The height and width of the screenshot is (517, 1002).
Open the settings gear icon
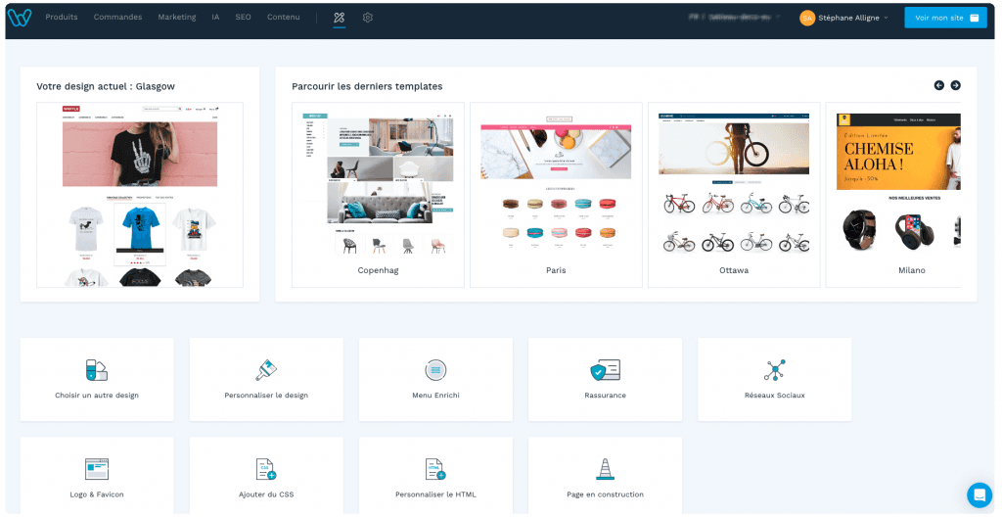pyautogui.click(x=368, y=18)
